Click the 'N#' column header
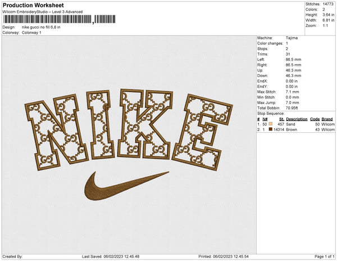 [x=265, y=119]
